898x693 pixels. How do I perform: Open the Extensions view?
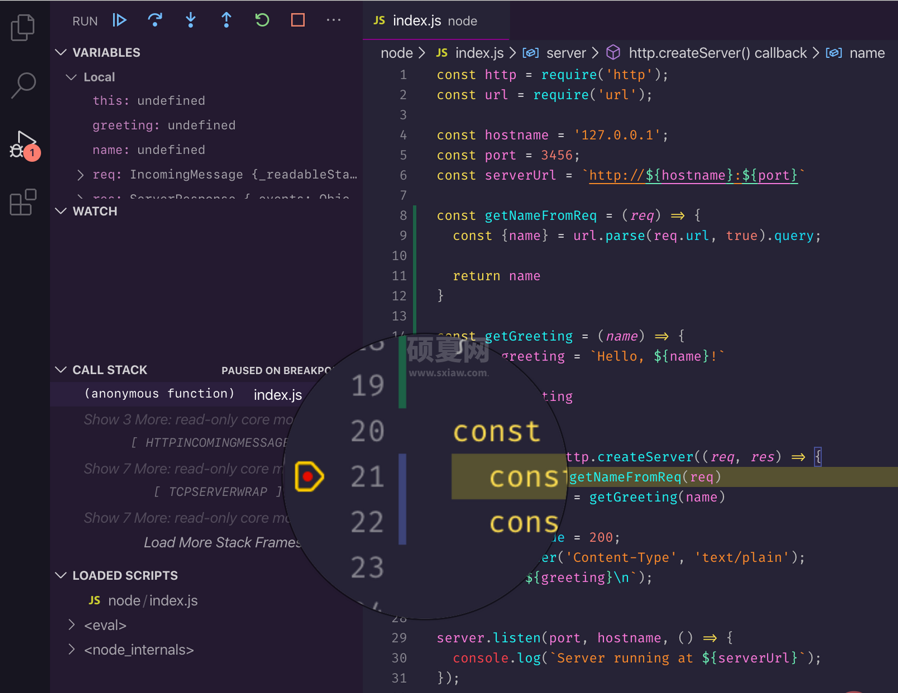tap(23, 202)
